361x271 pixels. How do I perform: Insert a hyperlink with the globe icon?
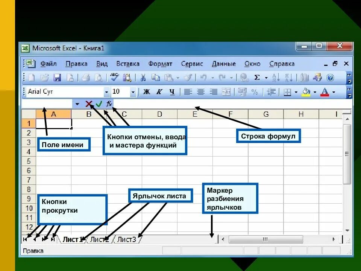[244, 78]
